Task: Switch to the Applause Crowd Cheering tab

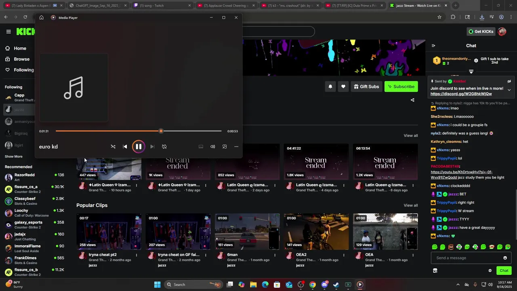Action: (225, 6)
